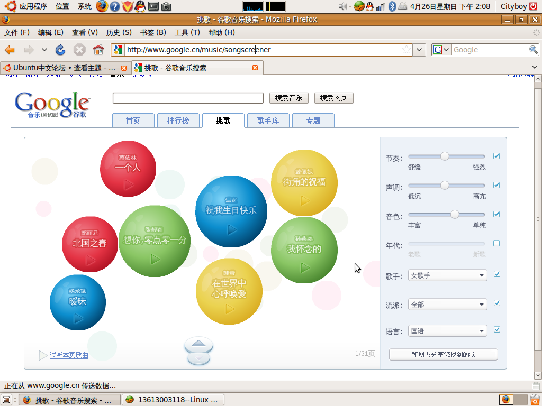Open the help icon in top panel
542x406 pixels.
tap(115, 6)
